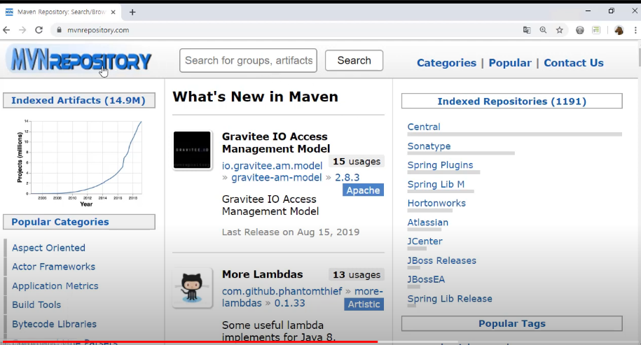
Task: Click the browser forward arrow
Action: tap(22, 30)
